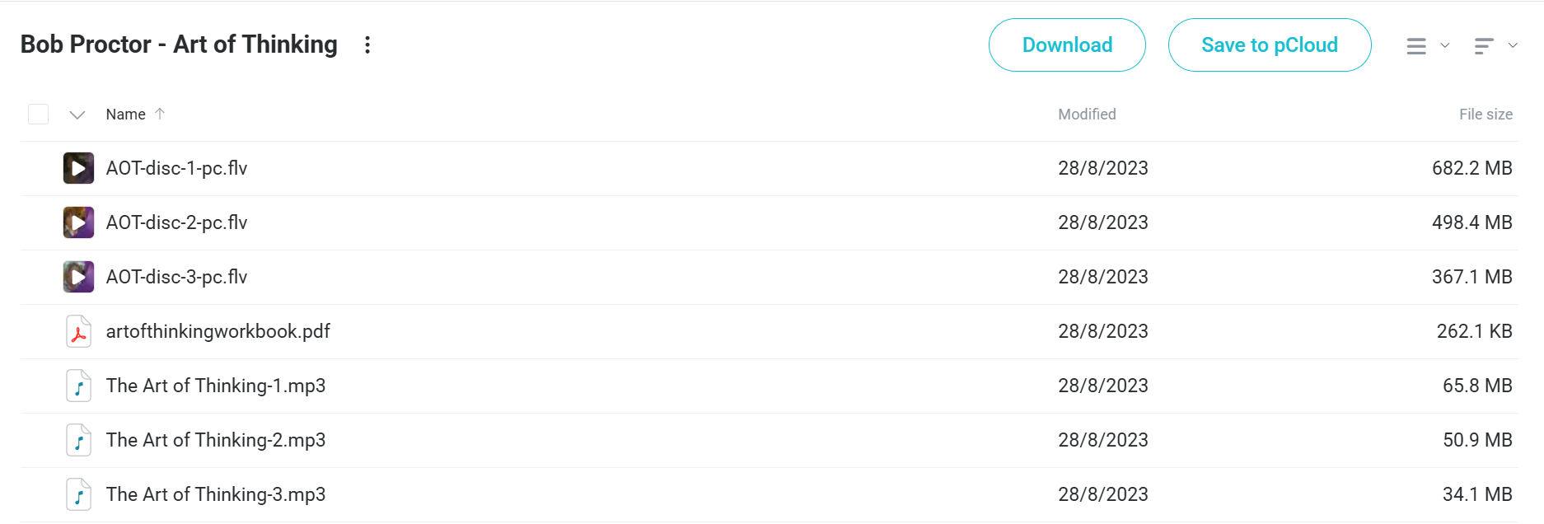Click the Save to pCloud button
This screenshot has height=524, width=1544.
[x=1270, y=45]
